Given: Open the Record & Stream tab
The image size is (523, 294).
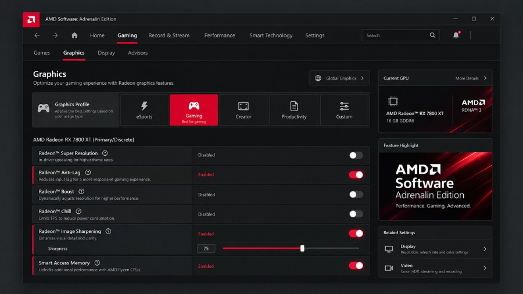Looking at the screenshot, I should (169, 35).
